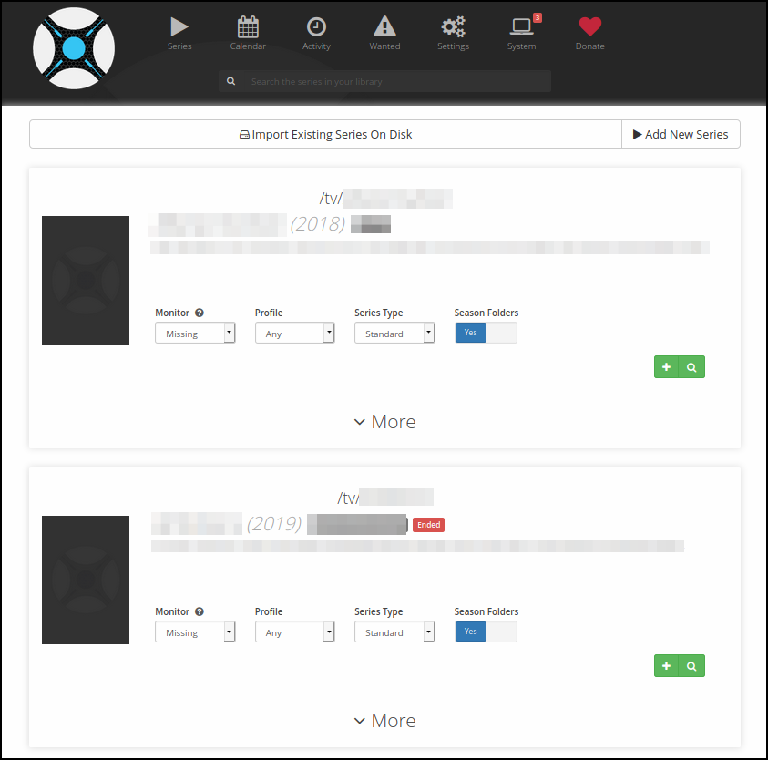Viewport: 768px width, 760px height.
Task: Click the Monitor help question mark icon
Action: pos(199,313)
